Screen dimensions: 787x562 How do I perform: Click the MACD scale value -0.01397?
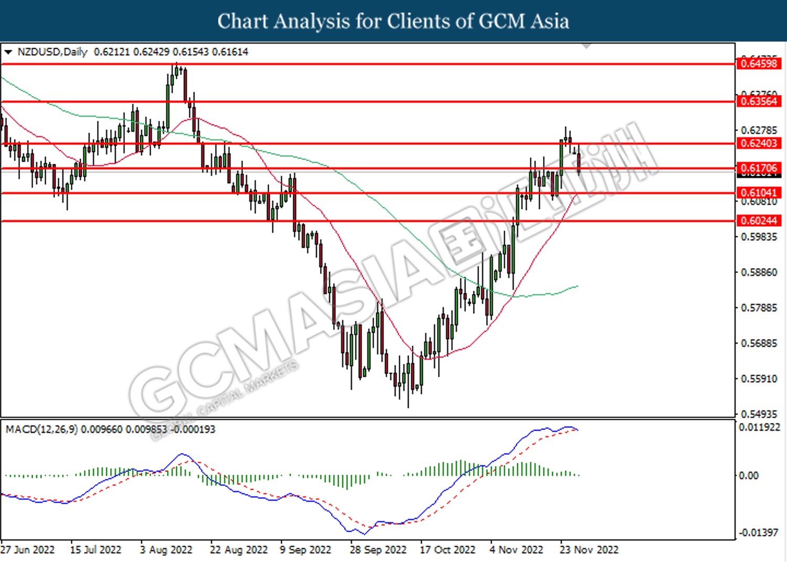coord(758,533)
